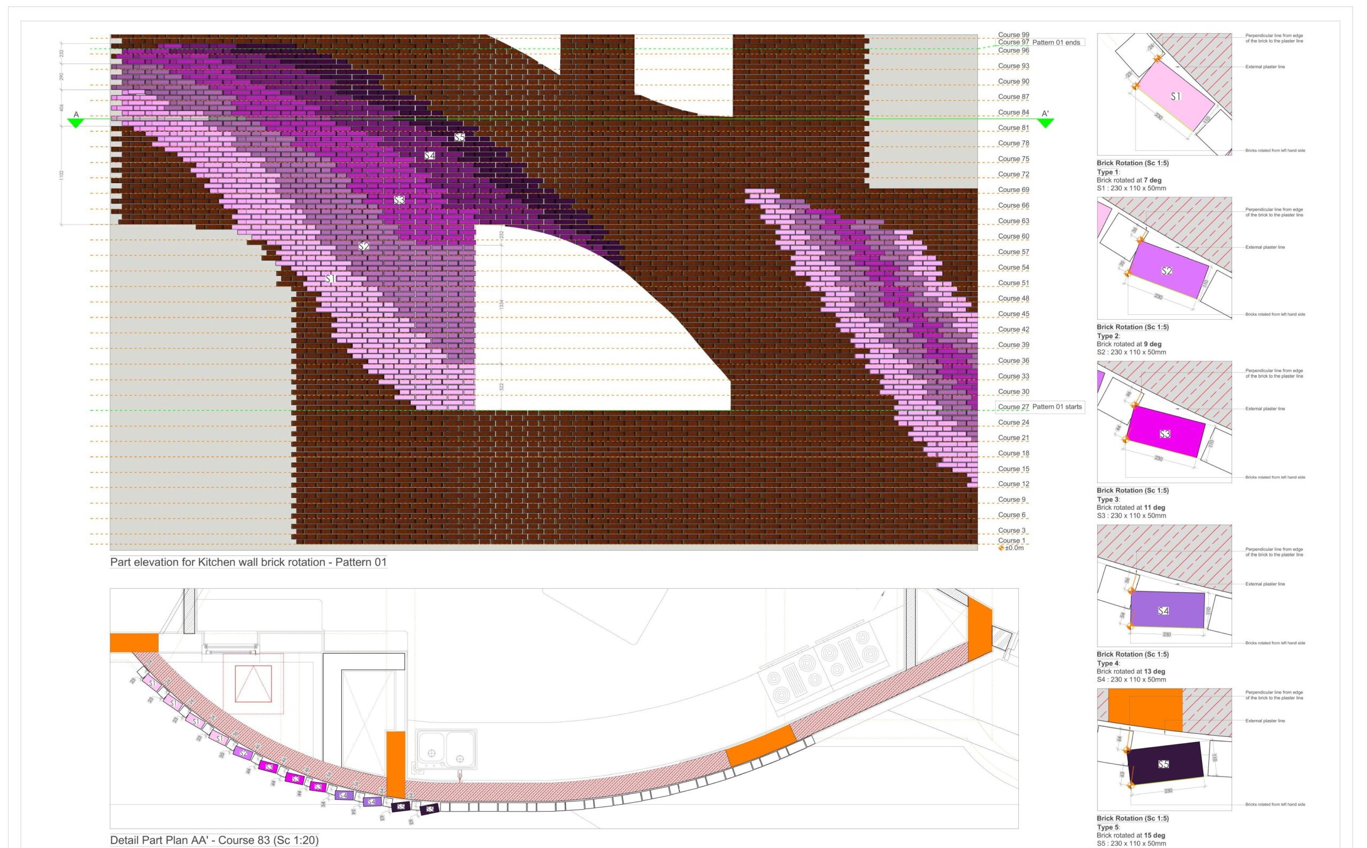Image resolution: width=1367 pixels, height=848 pixels.
Task: Click the dark purple S5 brick detail
Action: pos(1165,764)
